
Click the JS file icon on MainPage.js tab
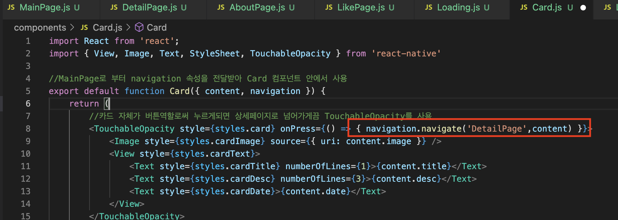11,8
